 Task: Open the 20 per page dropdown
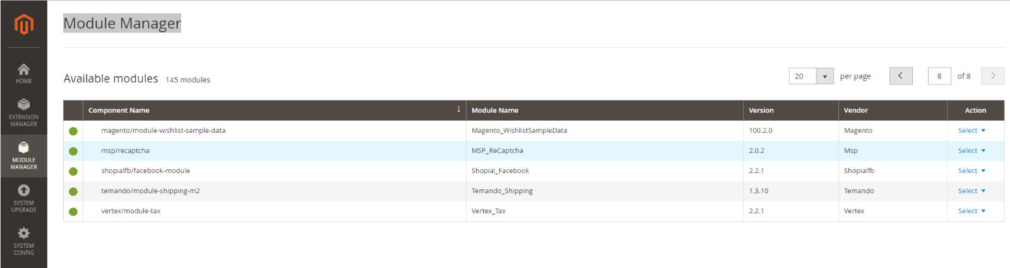[x=811, y=76]
